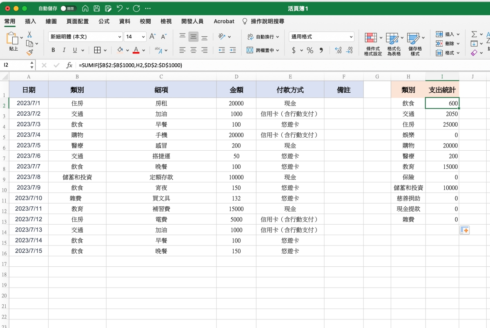Click the 自動換行 wrap text button
490x328 pixels.
click(x=263, y=37)
